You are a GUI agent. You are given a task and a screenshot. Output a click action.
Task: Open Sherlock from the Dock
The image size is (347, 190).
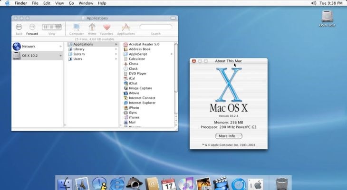(135, 183)
